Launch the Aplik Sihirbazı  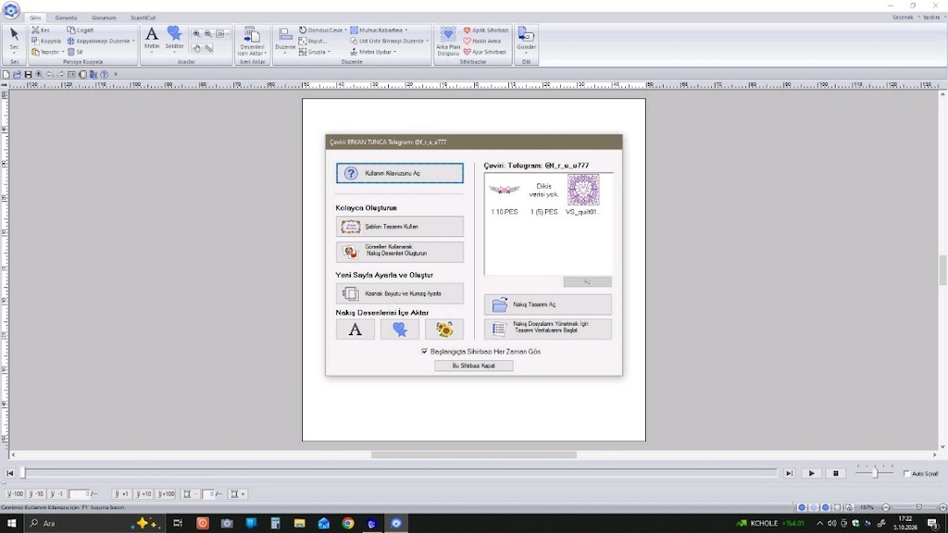(x=485, y=31)
